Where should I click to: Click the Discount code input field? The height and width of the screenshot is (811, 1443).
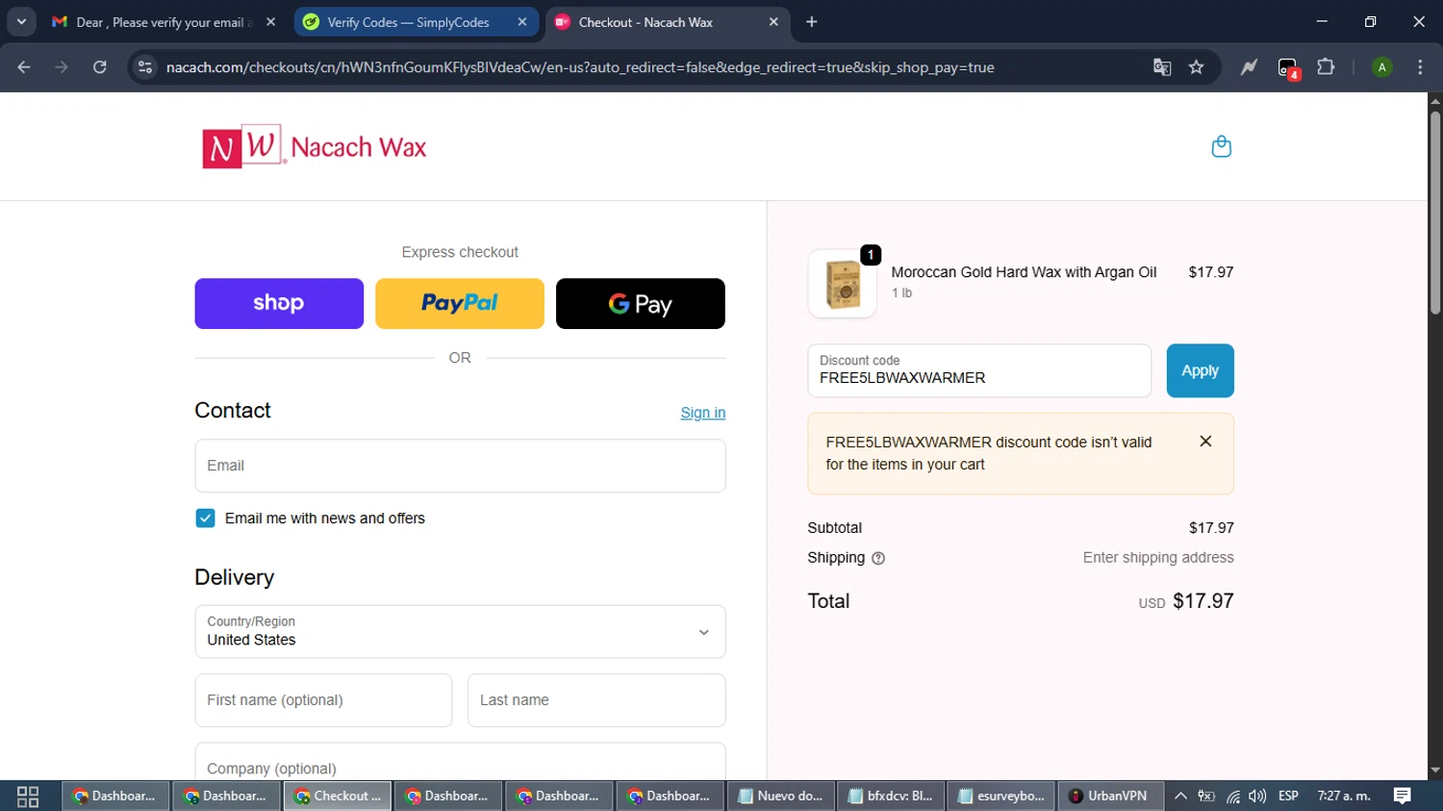pyautogui.click(x=979, y=370)
